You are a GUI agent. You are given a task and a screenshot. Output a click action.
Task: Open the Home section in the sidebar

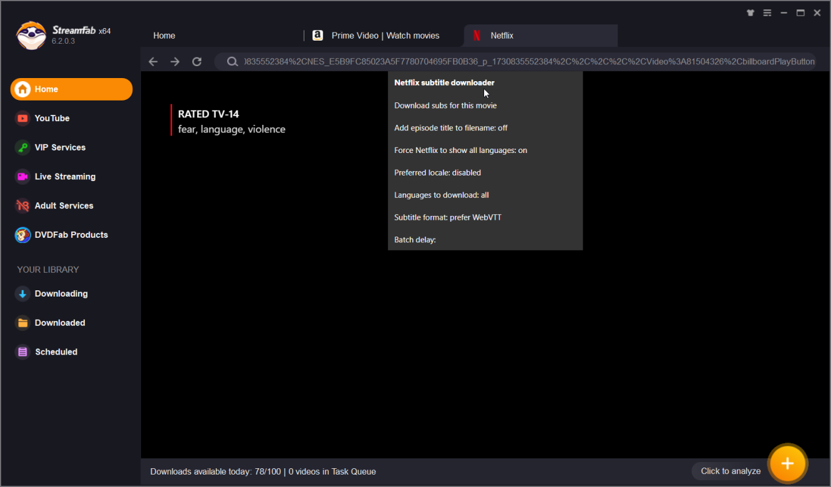point(71,89)
